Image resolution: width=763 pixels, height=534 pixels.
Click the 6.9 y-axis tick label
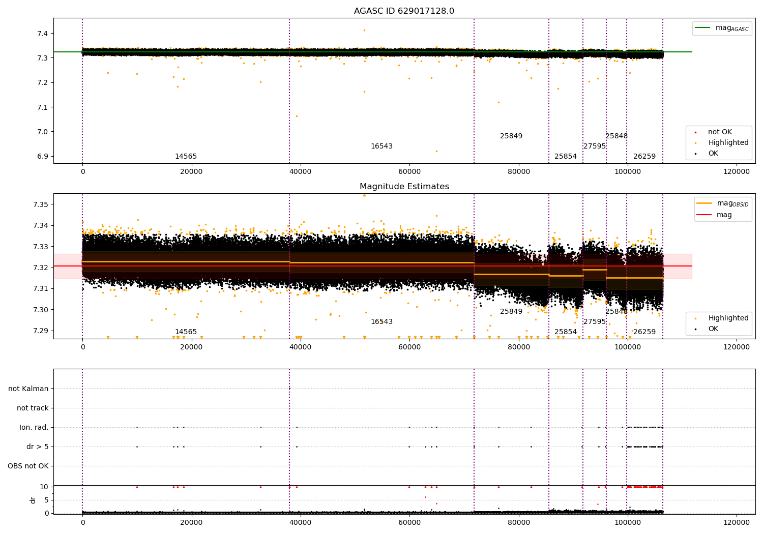coord(43,157)
